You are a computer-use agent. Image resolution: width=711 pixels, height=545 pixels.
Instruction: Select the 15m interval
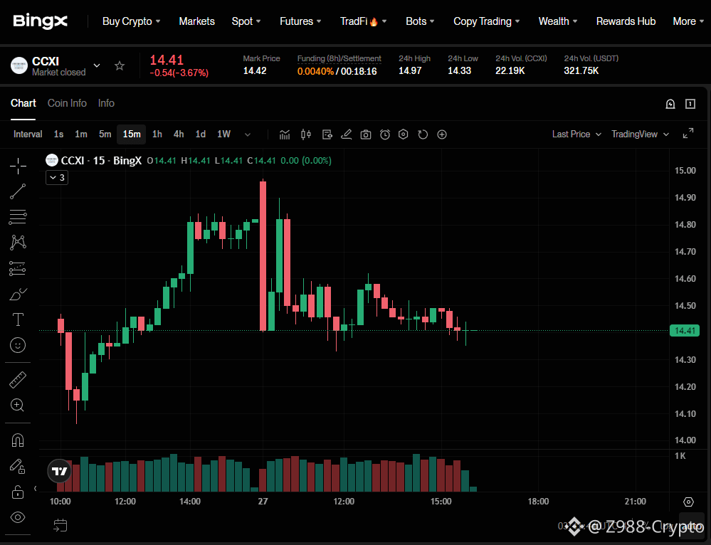(x=132, y=134)
